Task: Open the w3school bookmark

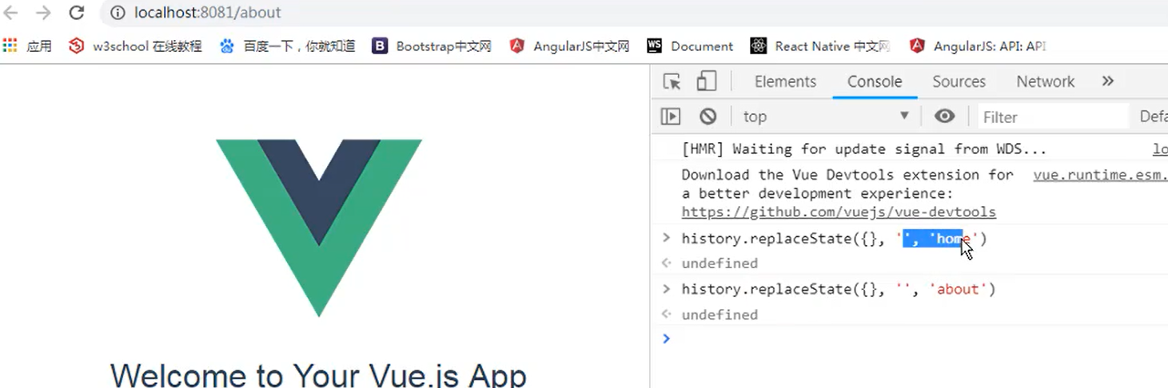Action: (135, 46)
